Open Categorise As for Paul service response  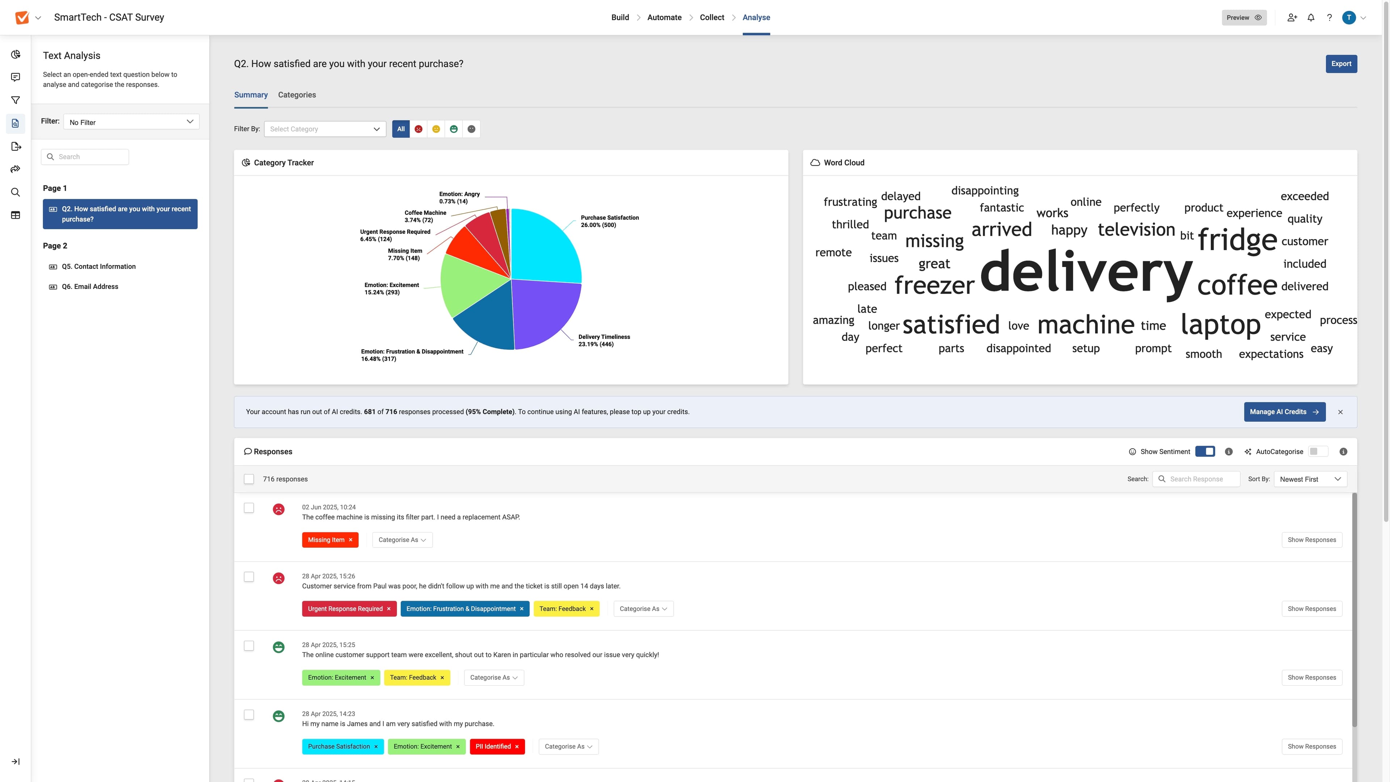[x=643, y=609]
